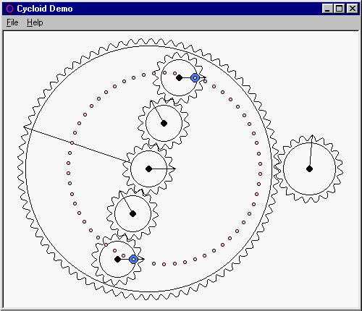Click the Cycloid Demo title bar text
362x311 pixels.
coord(45,9)
